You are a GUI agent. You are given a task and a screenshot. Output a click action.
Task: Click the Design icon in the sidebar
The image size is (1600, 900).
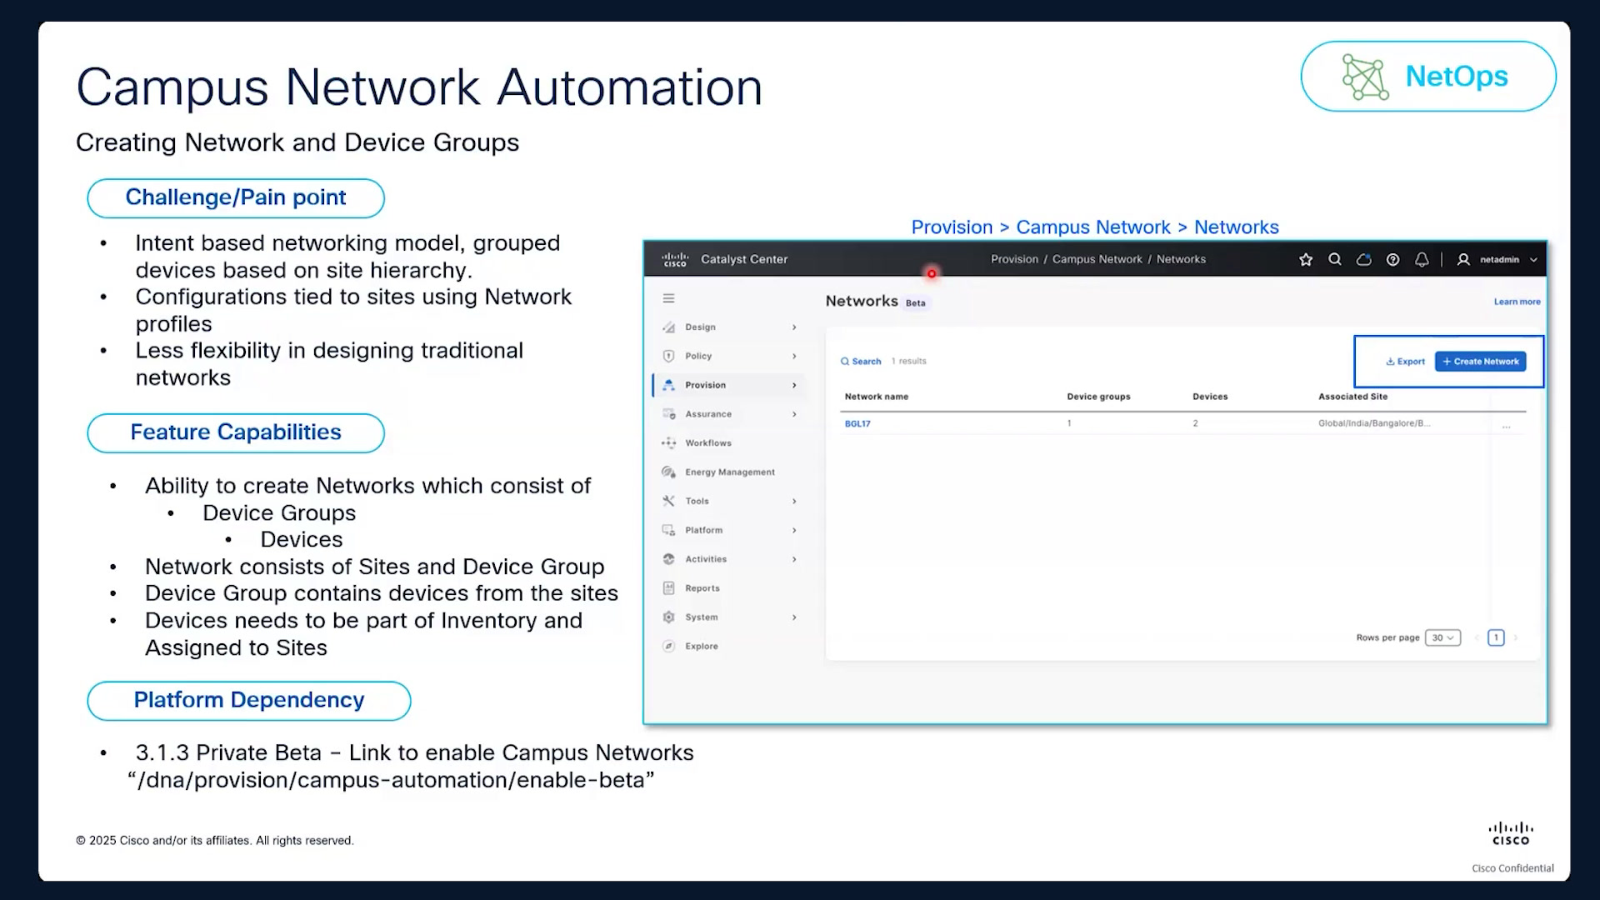pyautogui.click(x=668, y=327)
